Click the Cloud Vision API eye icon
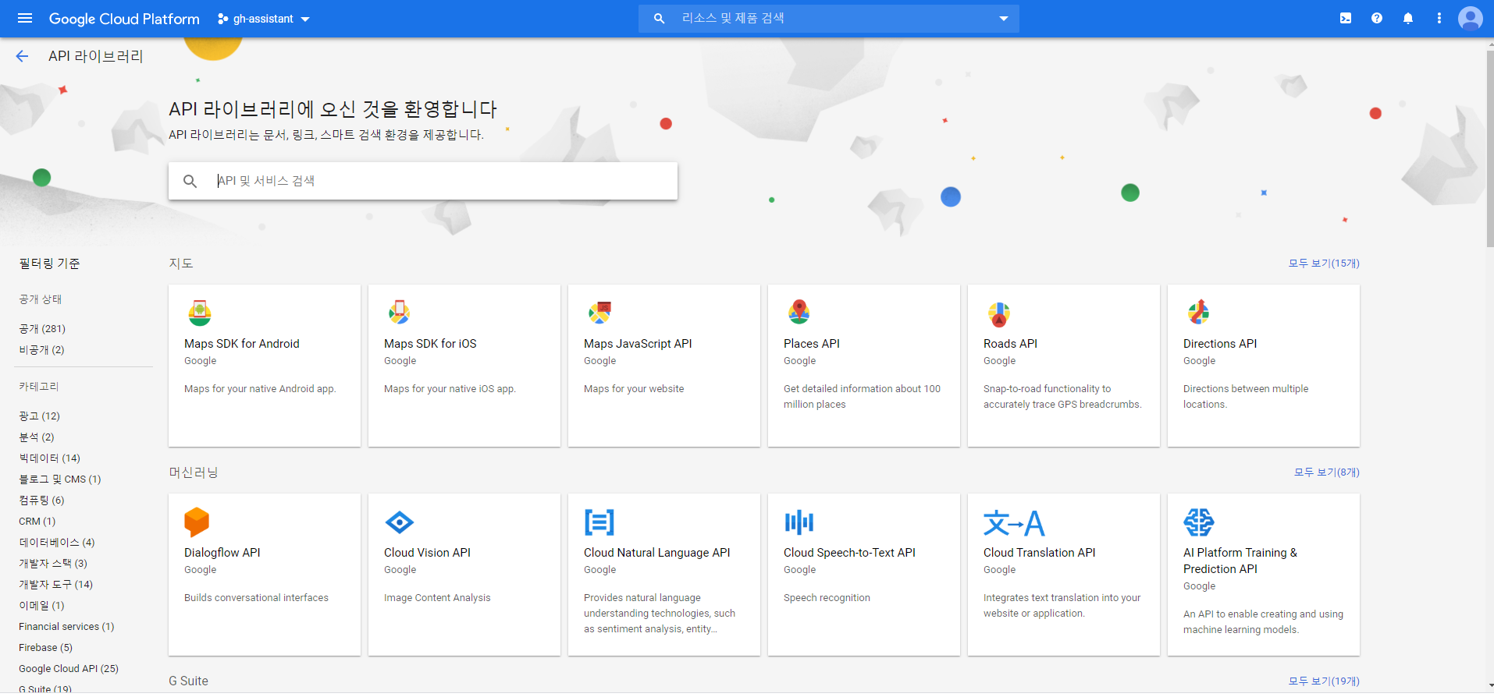The height and width of the screenshot is (697, 1494). [400, 522]
